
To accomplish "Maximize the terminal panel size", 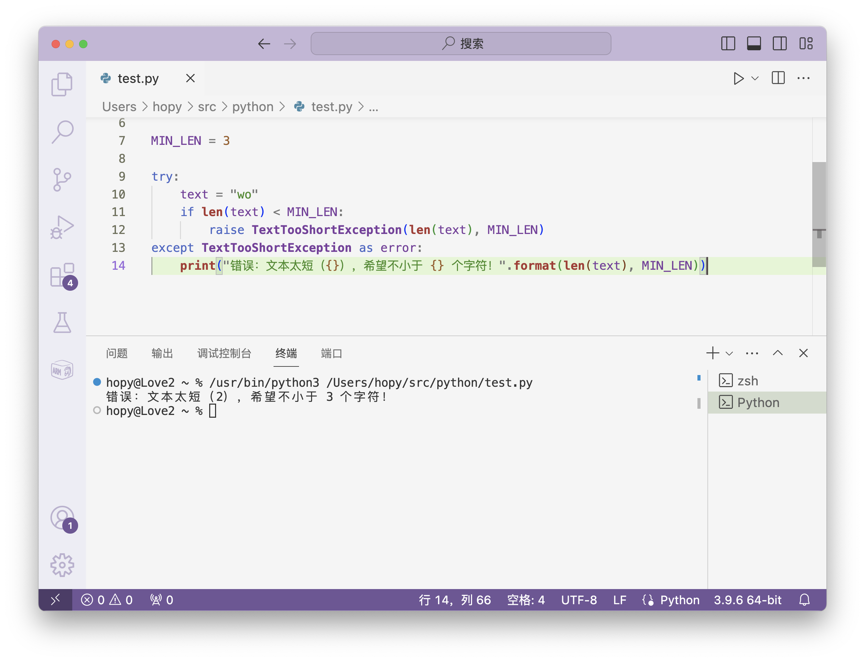I will (x=778, y=353).
